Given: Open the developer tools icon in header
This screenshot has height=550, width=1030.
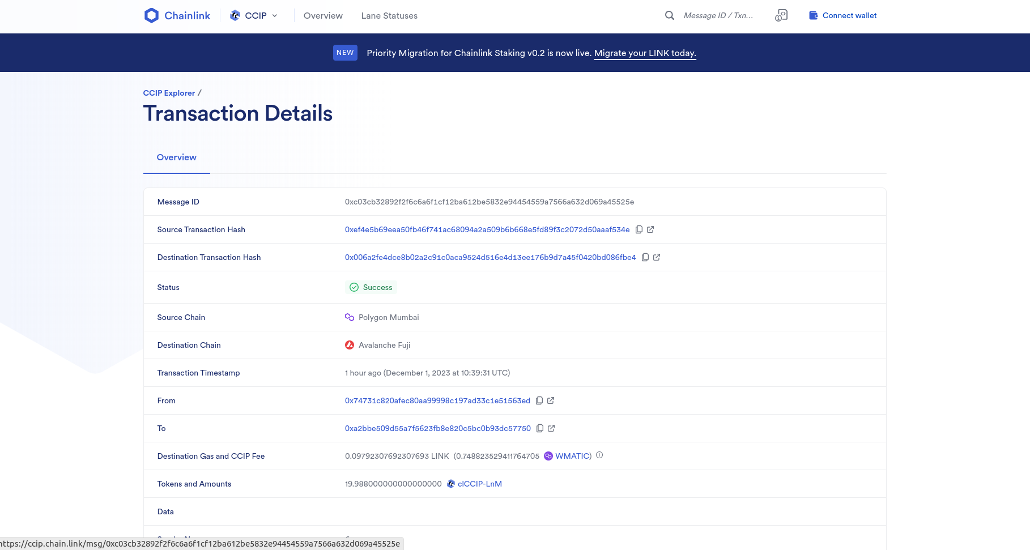Looking at the screenshot, I should click(781, 15).
